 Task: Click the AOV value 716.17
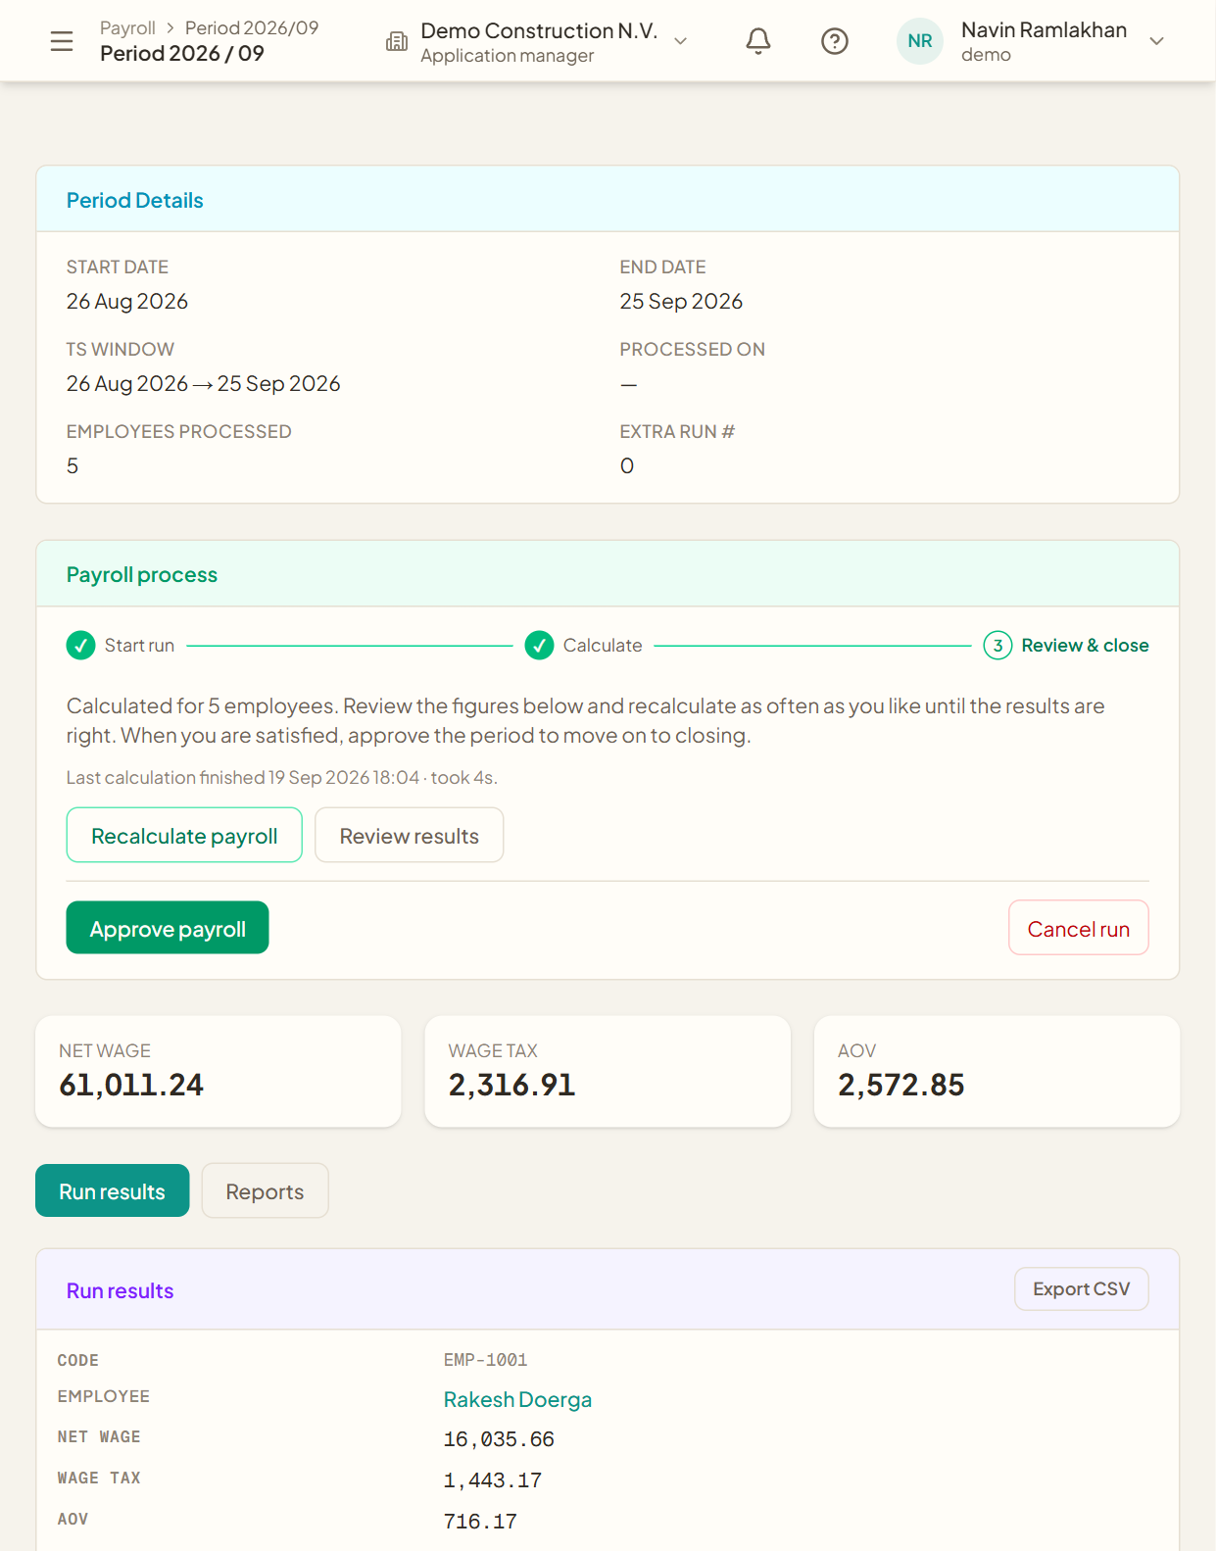click(x=480, y=1522)
